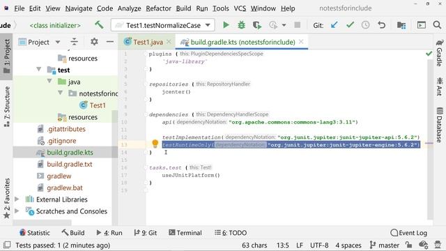Start debugging with the bug icon

click(241, 25)
